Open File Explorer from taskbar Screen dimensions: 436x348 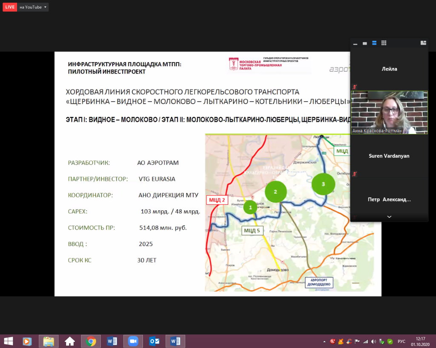(49, 341)
